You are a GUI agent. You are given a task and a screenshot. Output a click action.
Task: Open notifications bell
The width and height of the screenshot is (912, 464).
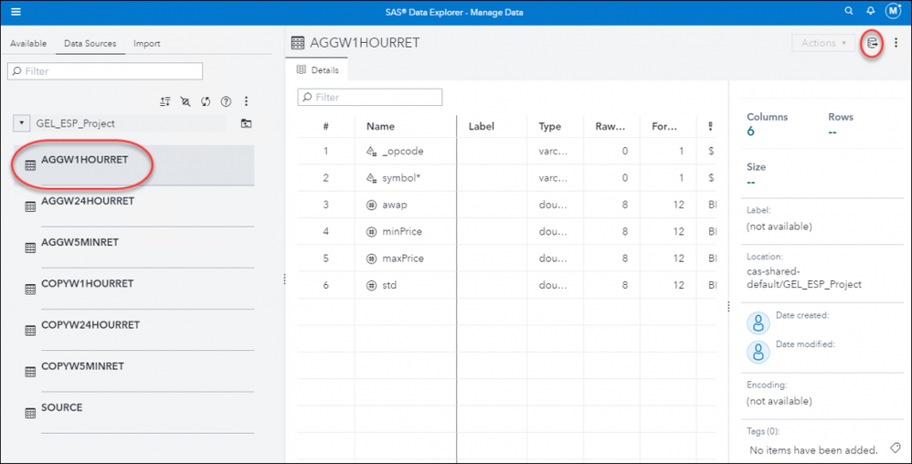(x=870, y=11)
